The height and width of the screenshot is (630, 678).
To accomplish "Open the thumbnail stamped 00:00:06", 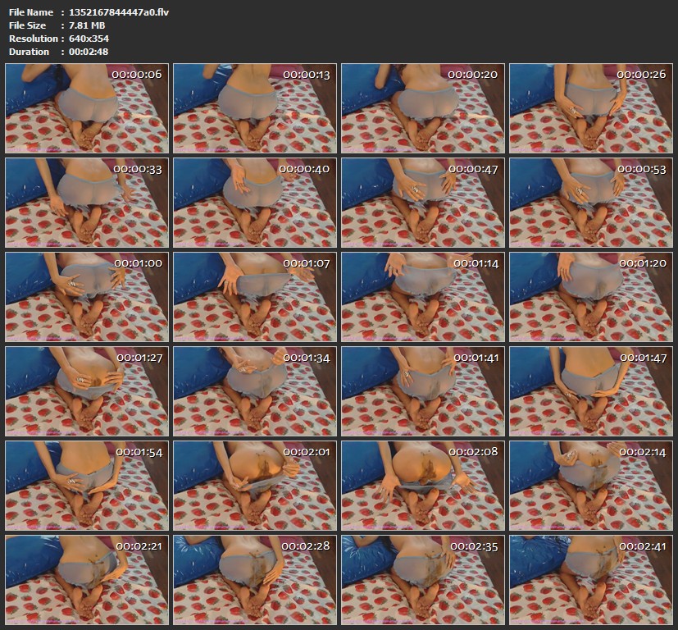I will pyautogui.click(x=86, y=107).
